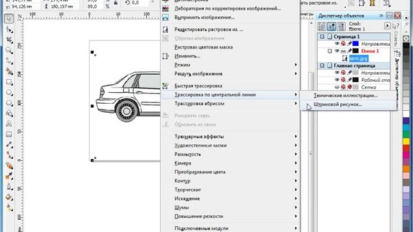This screenshot has height=232, width=413.
Task: Show the Сетка layer eye icon
Action: (x=337, y=87)
